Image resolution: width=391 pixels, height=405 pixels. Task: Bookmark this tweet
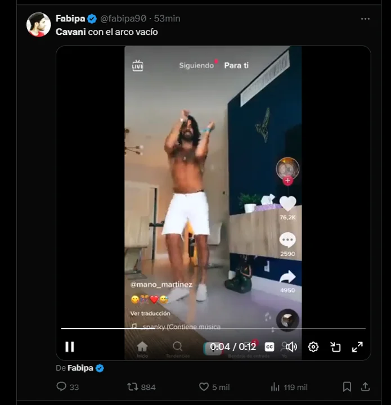tap(347, 387)
